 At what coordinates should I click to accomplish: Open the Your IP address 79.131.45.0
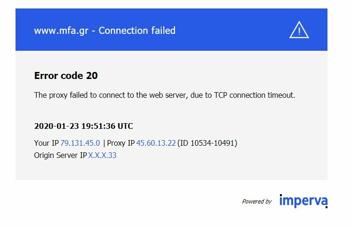click(x=80, y=143)
